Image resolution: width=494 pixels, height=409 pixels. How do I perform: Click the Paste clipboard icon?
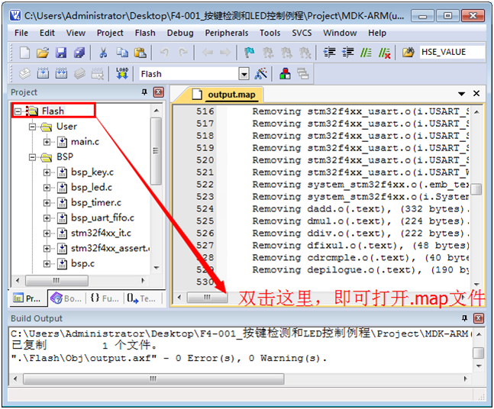tap(140, 53)
